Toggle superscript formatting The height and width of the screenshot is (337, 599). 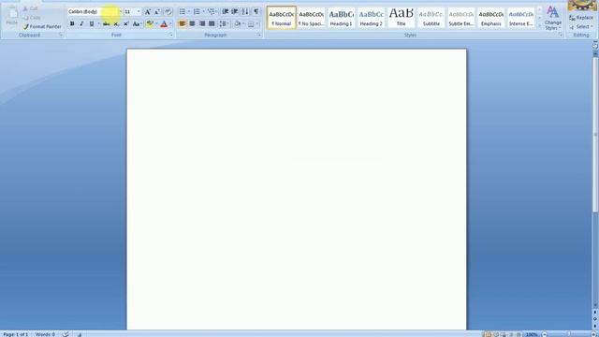click(x=125, y=23)
